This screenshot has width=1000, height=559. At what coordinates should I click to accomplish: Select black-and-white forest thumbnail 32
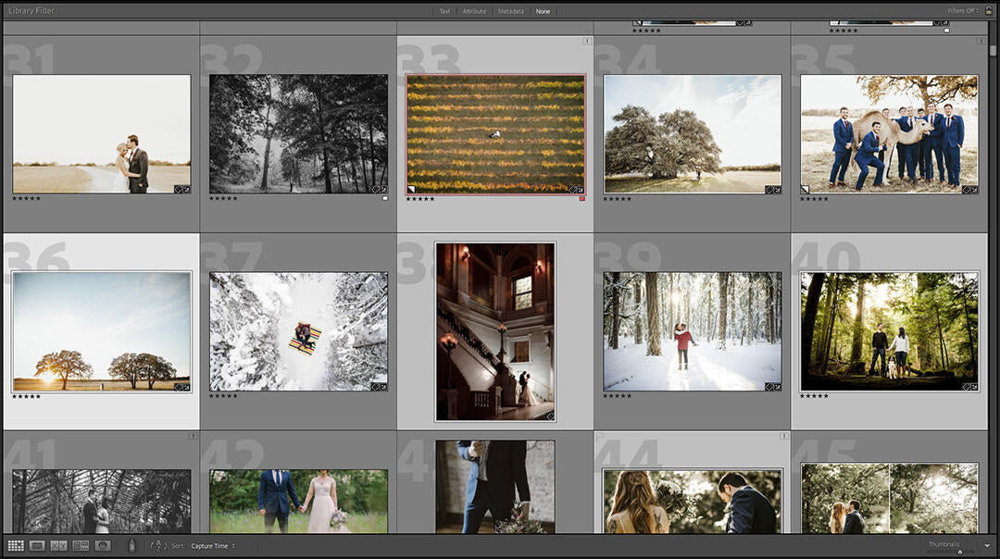click(298, 134)
